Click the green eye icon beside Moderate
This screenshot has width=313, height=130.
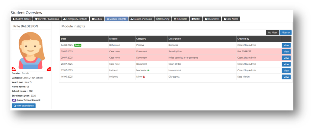[x=148, y=70]
